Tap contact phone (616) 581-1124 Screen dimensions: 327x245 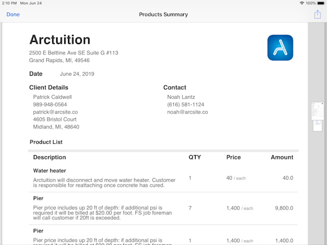(x=186, y=105)
